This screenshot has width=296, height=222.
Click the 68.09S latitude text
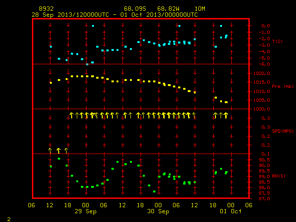pos(135,9)
